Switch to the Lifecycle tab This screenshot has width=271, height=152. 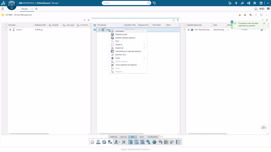point(123,137)
